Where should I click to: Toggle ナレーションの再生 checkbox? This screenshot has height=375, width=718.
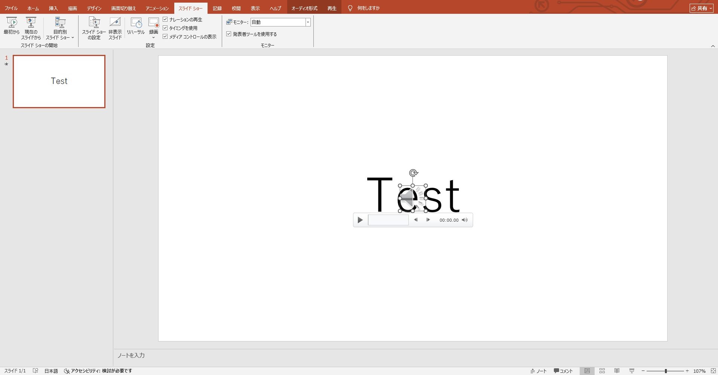(165, 19)
